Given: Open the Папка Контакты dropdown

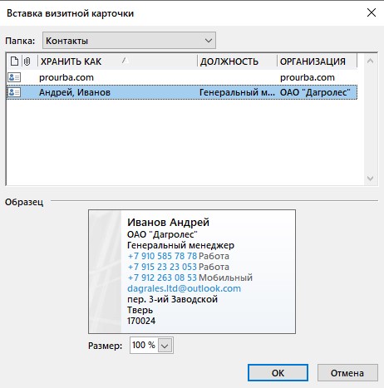Looking at the screenshot, I should 129,41.
